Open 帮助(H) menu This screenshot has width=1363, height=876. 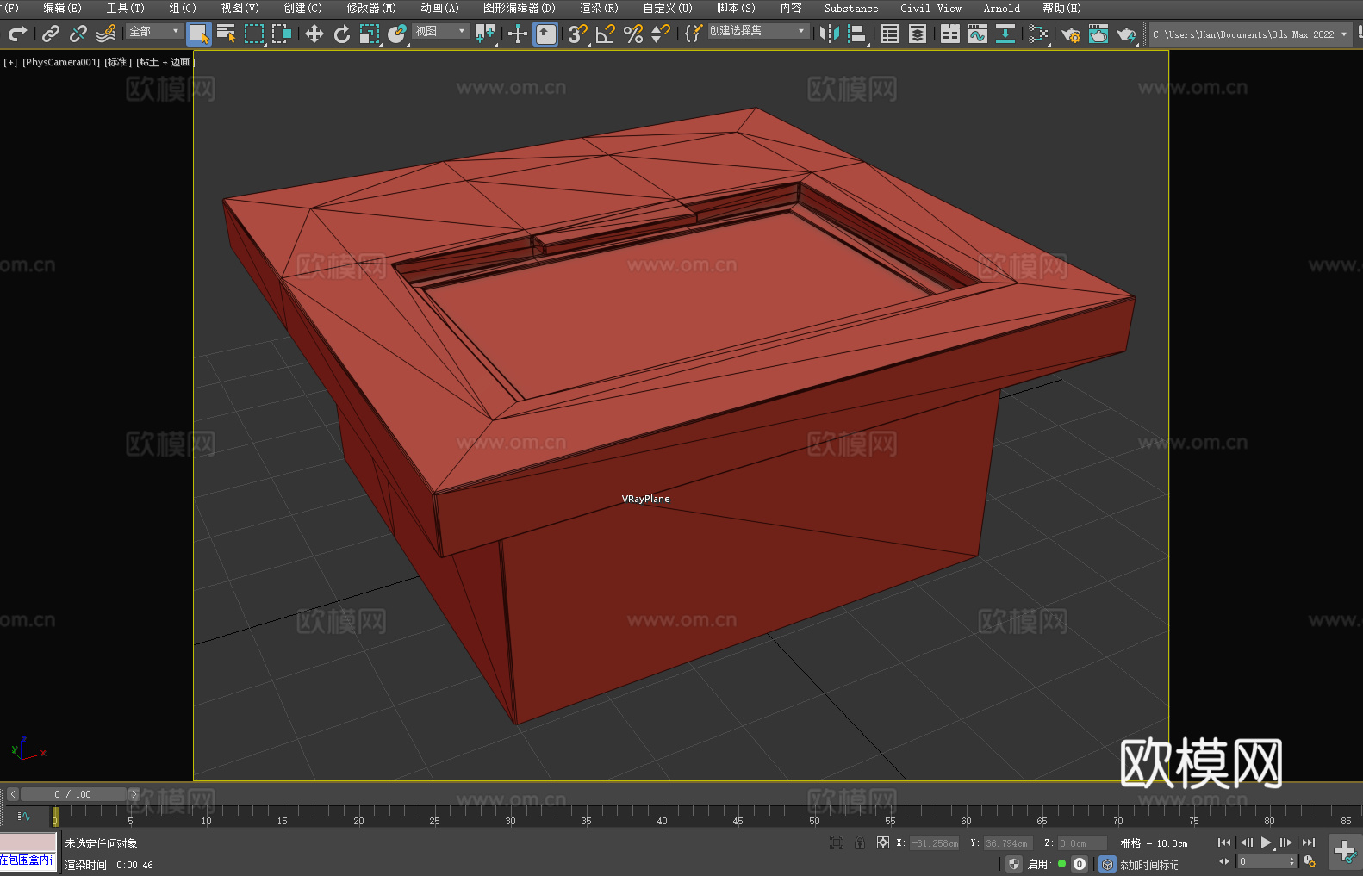pos(1061,8)
